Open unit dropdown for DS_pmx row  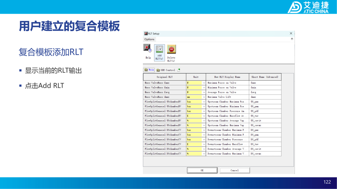point(204,130)
